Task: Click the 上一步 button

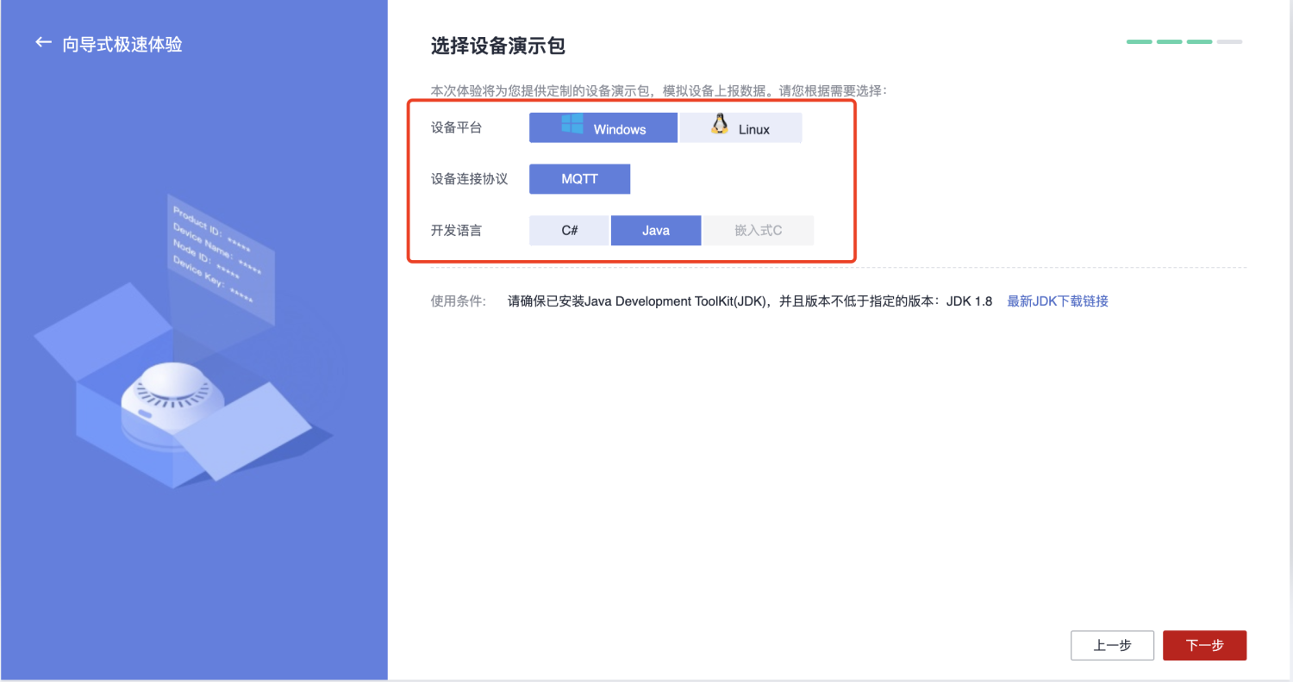Action: coord(1112,646)
